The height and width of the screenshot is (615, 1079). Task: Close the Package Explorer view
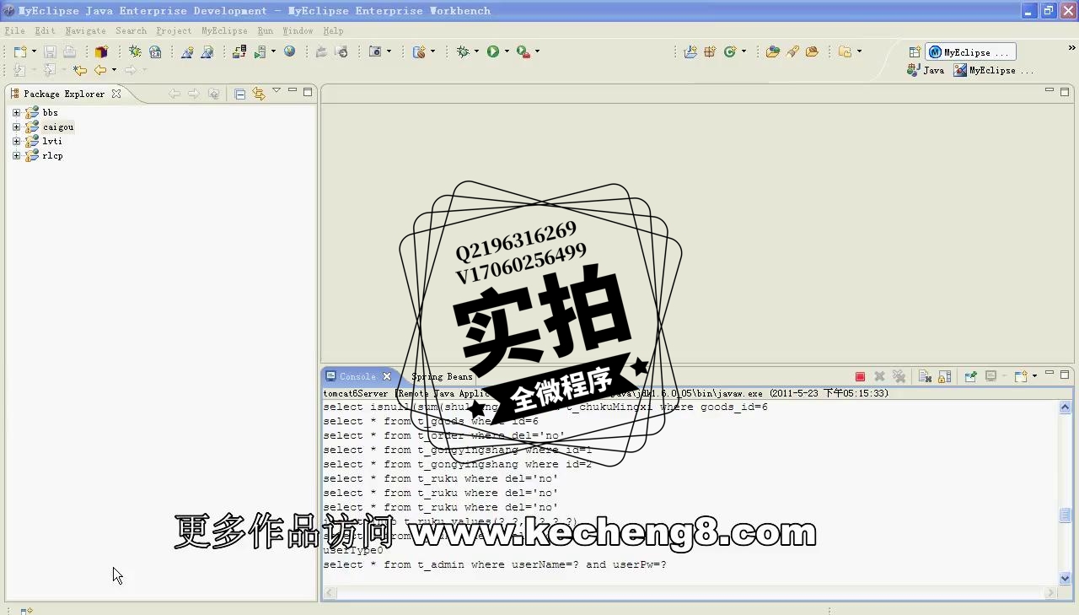(116, 94)
